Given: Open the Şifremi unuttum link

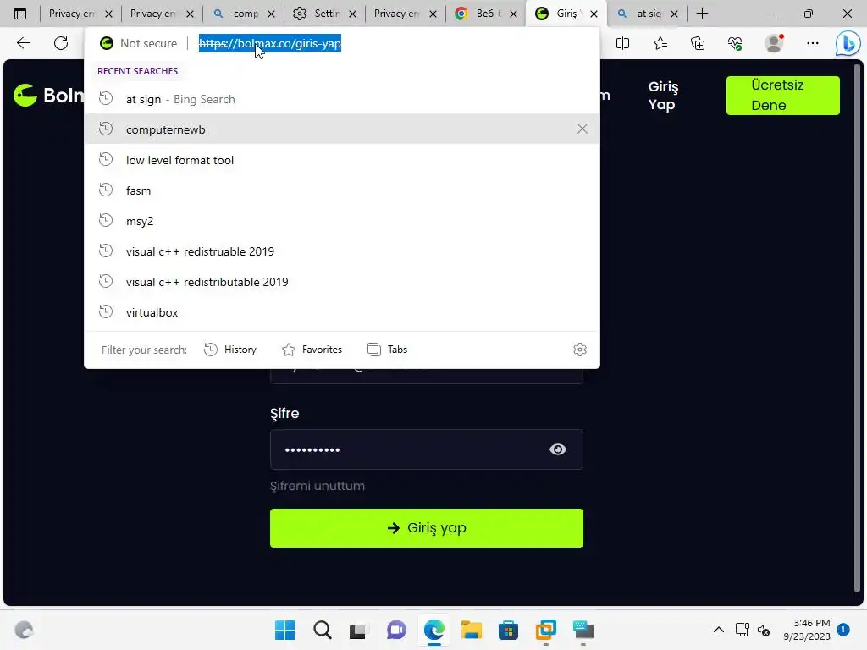Looking at the screenshot, I should pos(318,486).
